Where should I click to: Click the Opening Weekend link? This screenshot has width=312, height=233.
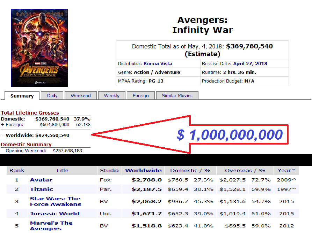(26, 151)
